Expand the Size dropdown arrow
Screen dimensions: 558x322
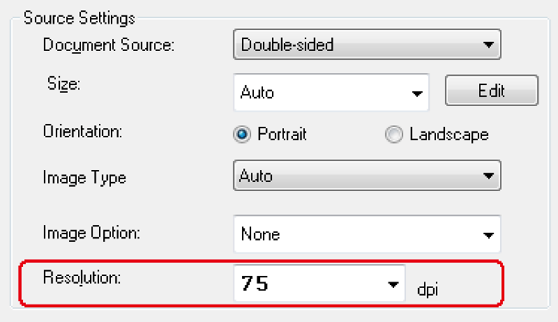tap(417, 93)
